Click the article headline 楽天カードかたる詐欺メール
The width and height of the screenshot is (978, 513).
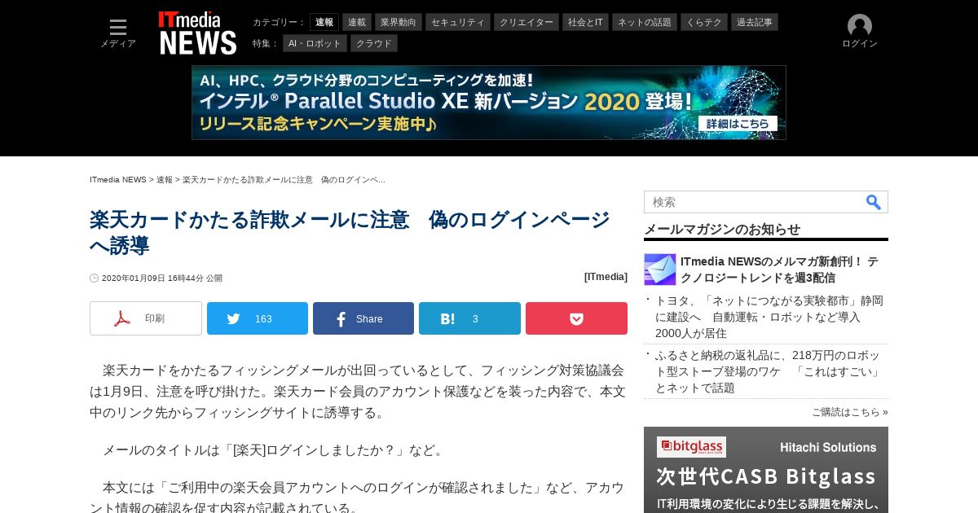pyautogui.click(x=350, y=232)
